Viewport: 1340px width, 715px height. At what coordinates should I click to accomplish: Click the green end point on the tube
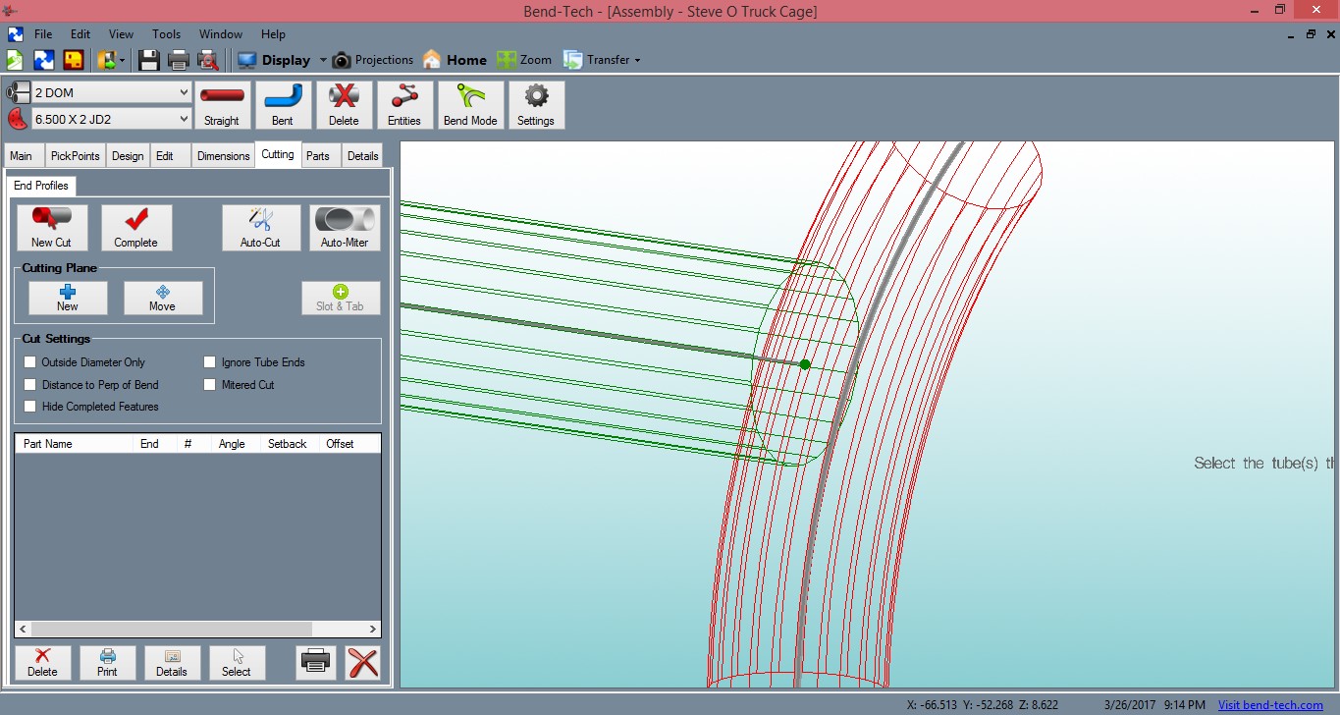pos(805,364)
